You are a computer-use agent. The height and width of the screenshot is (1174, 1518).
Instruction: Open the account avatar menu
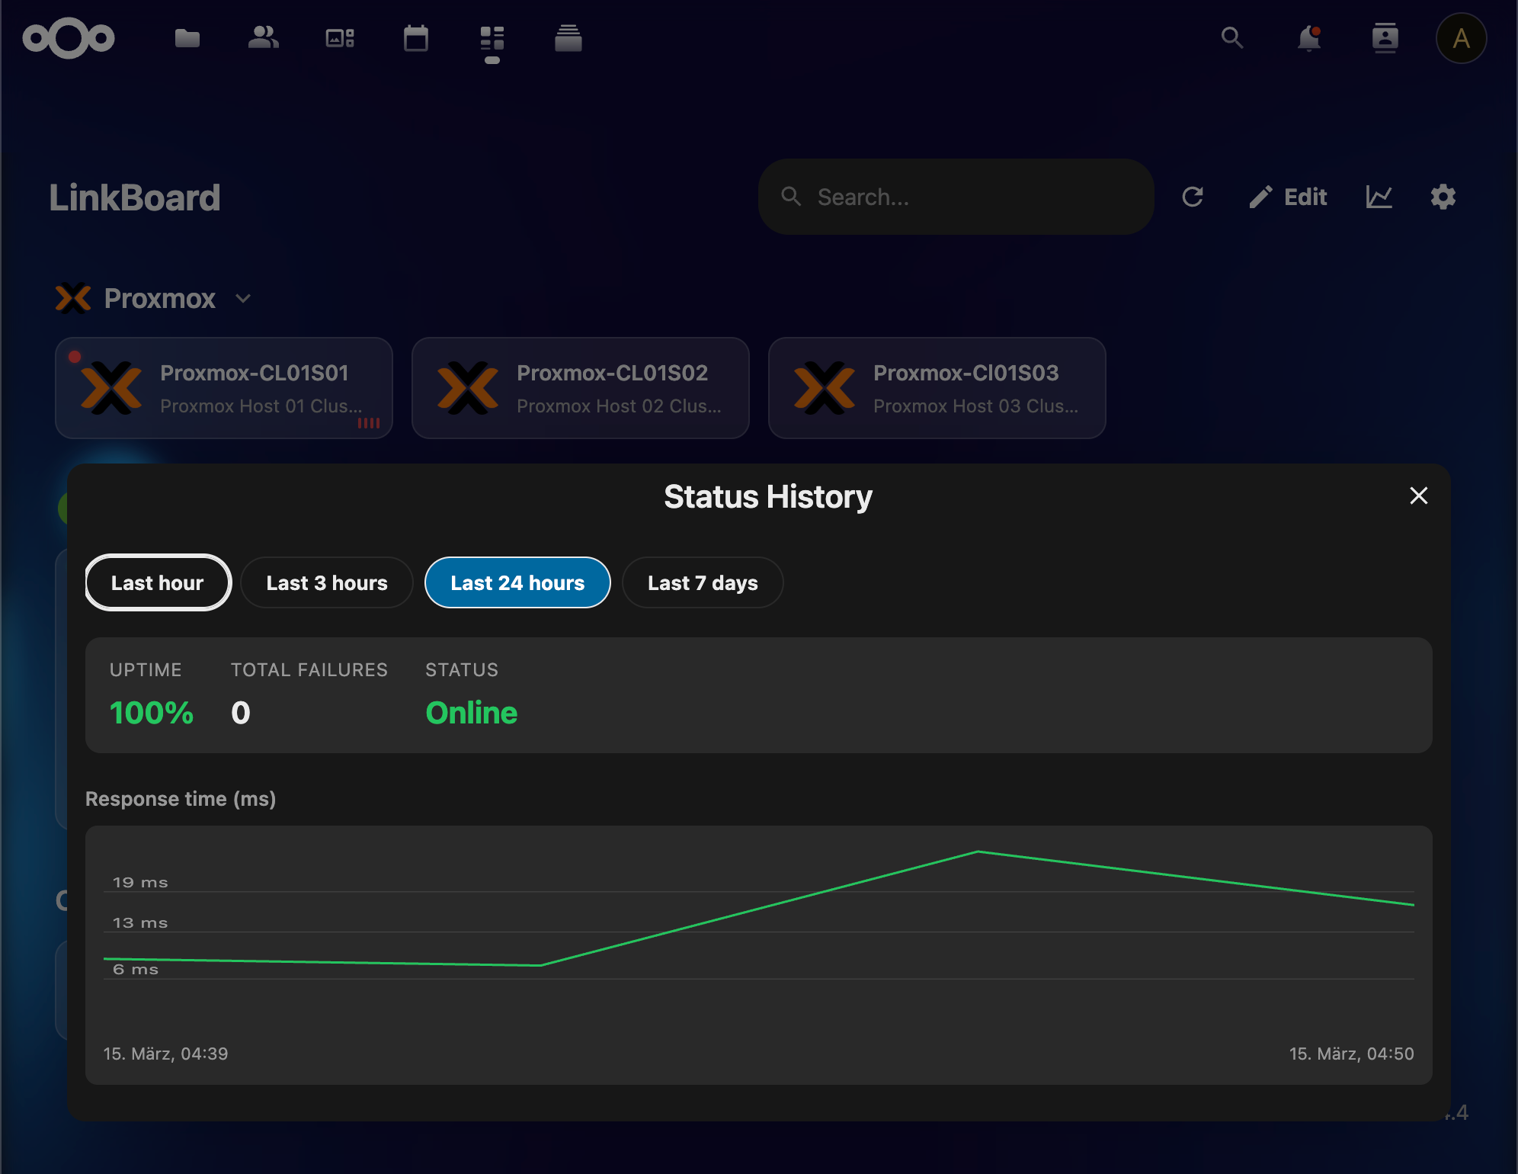1460,37
